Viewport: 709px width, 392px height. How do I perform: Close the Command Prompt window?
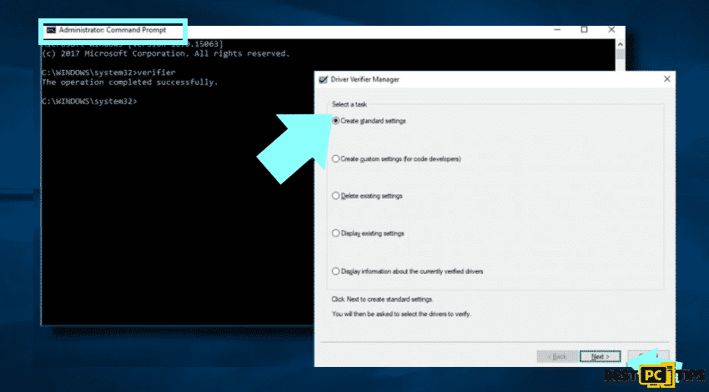(611, 30)
